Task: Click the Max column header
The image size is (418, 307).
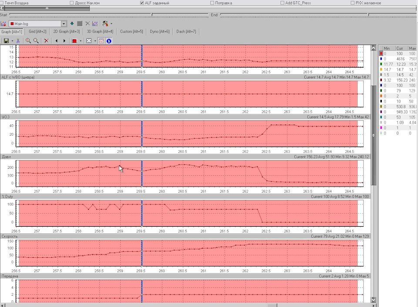Action: coord(412,48)
